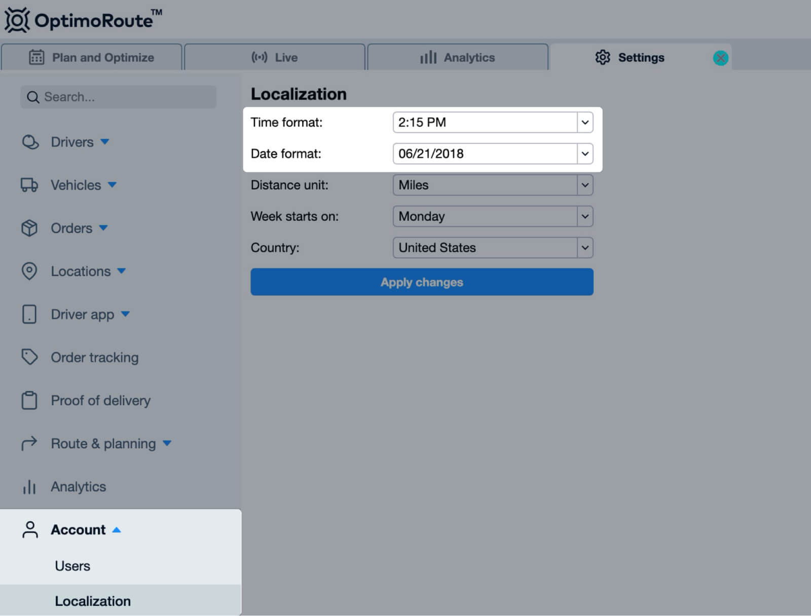
Task: Click the Orders package box icon
Action: tap(29, 228)
